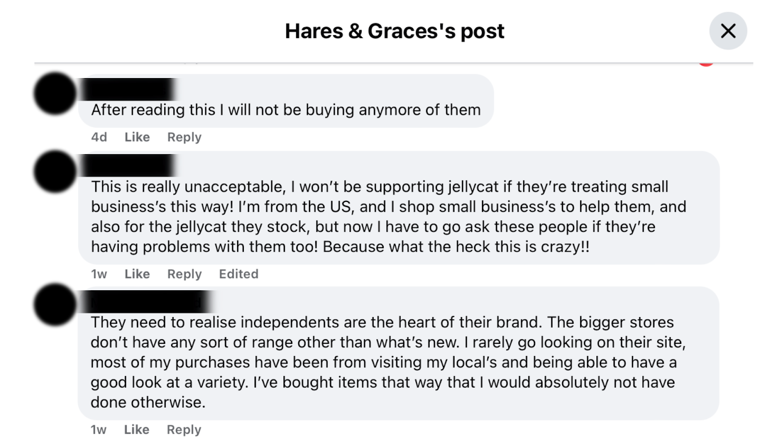Click avatar beside the 'really unacceptable' comment
This screenshot has width=782, height=439.
pos(55,171)
